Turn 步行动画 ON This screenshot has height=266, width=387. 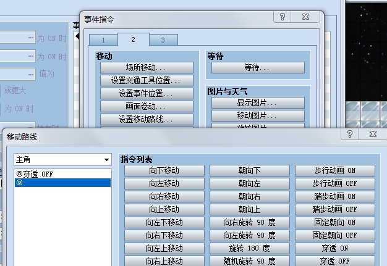click(335, 171)
